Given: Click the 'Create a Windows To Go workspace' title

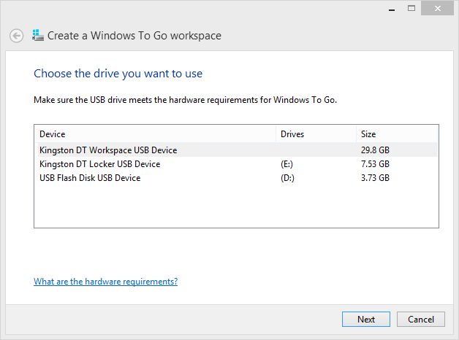Looking at the screenshot, I should pyautogui.click(x=134, y=36).
